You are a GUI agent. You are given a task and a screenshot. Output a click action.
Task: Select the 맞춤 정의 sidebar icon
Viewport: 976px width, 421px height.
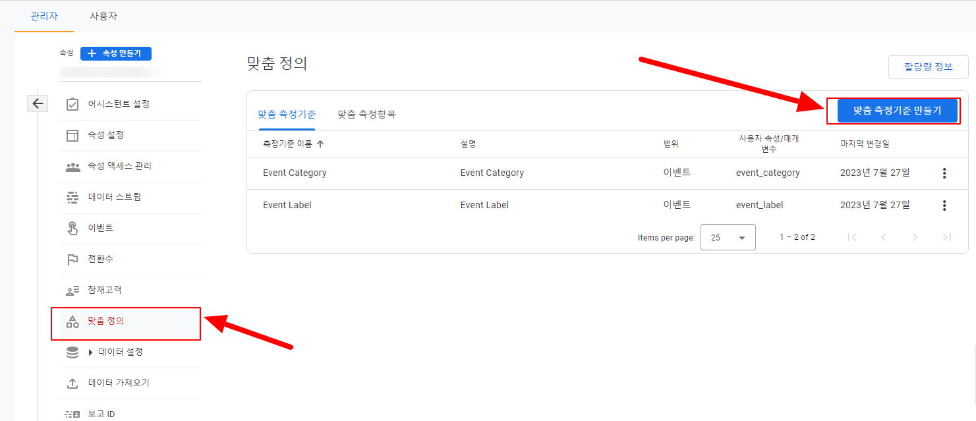[72, 323]
